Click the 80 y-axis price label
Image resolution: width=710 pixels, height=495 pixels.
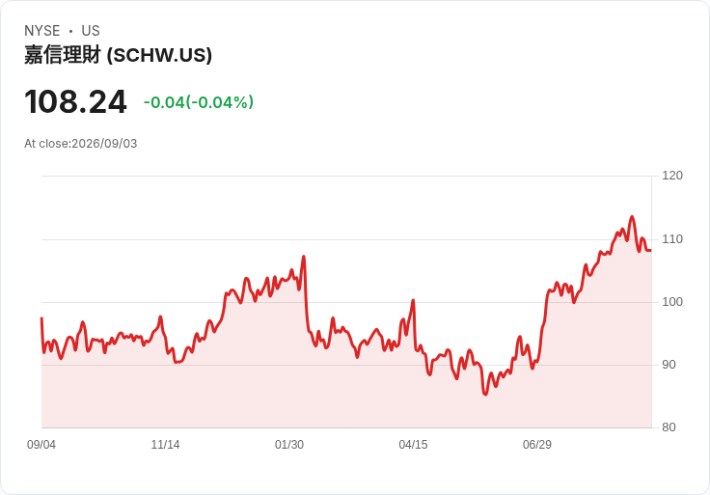pyautogui.click(x=669, y=427)
